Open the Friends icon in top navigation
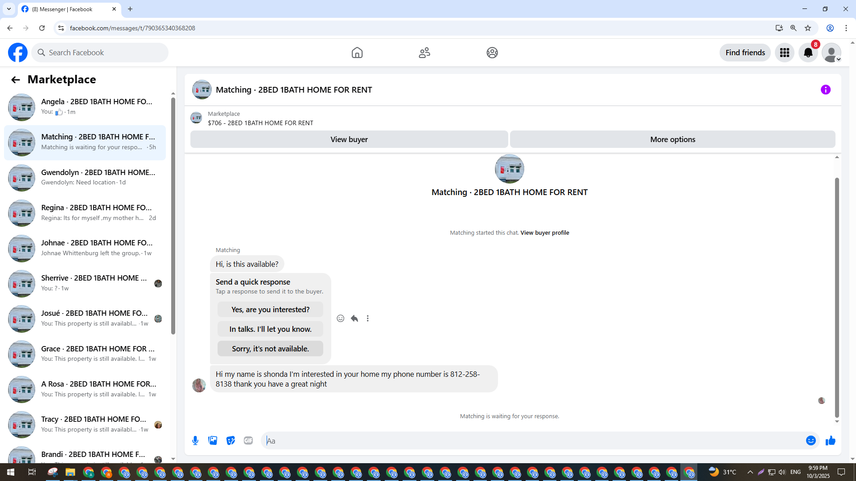Image resolution: width=856 pixels, height=481 pixels. click(424, 53)
